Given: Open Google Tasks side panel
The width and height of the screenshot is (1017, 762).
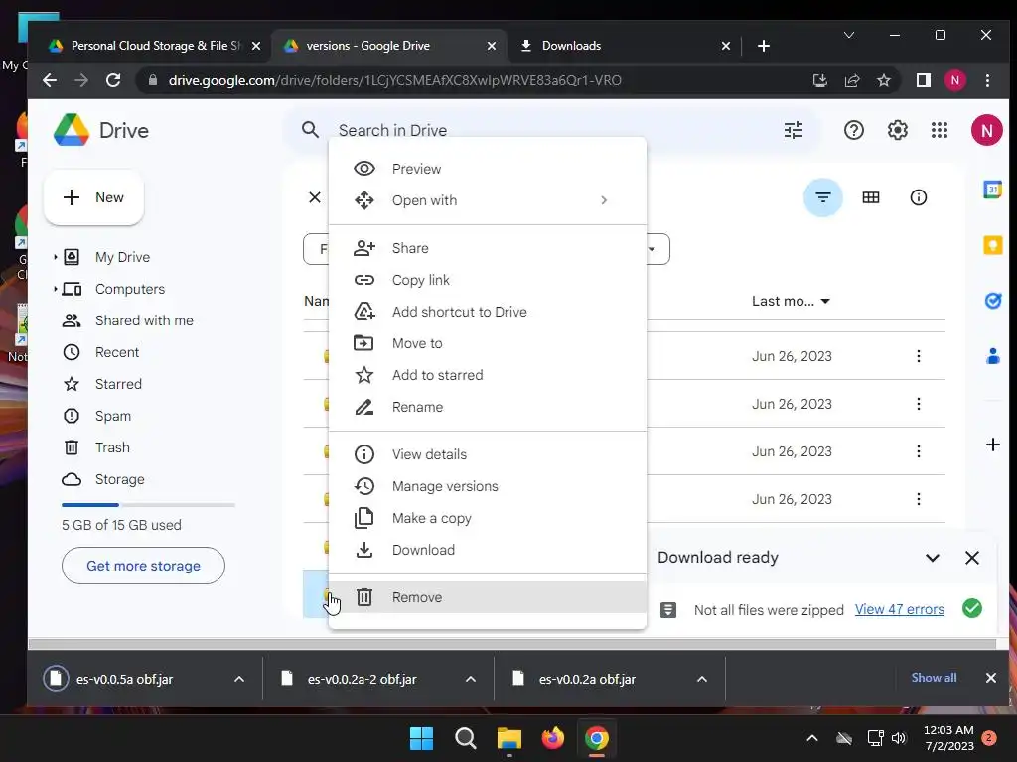Looking at the screenshot, I should pos(992,301).
